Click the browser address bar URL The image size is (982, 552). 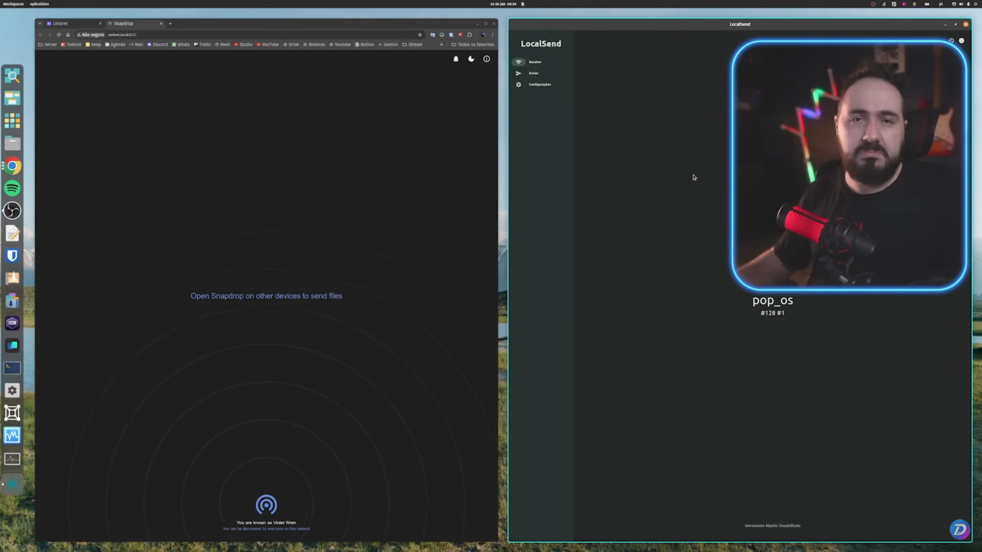[122, 35]
